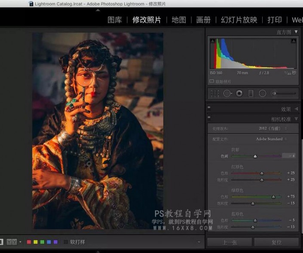Collapse the 直方图 histogram panel
Viewport: 303px width, 253px height.
click(296, 32)
